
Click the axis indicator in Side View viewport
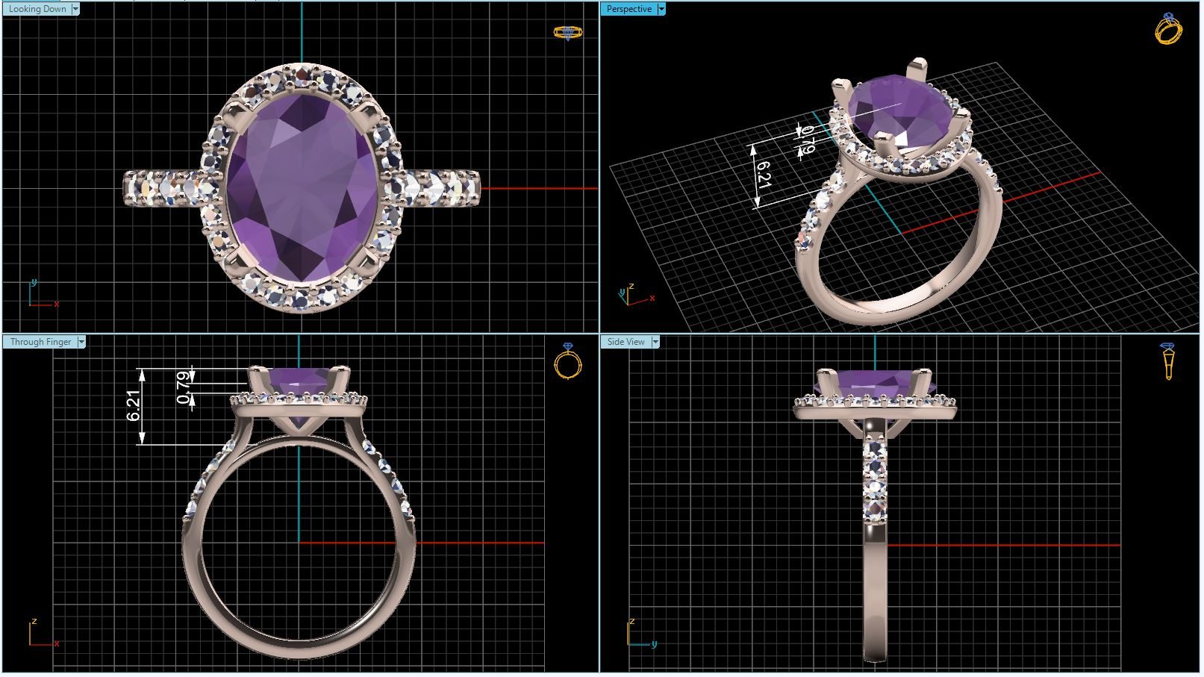pos(639,634)
